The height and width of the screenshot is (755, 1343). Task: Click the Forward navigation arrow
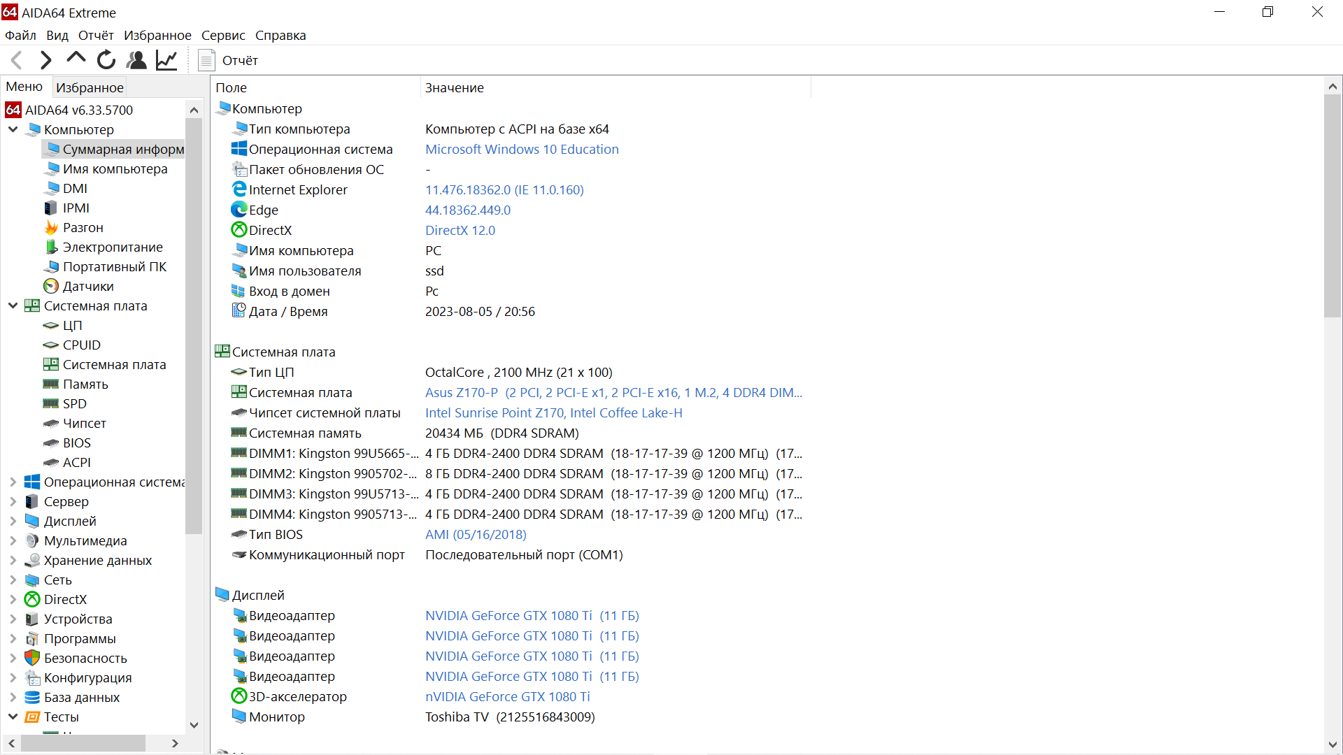pos(46,61)
